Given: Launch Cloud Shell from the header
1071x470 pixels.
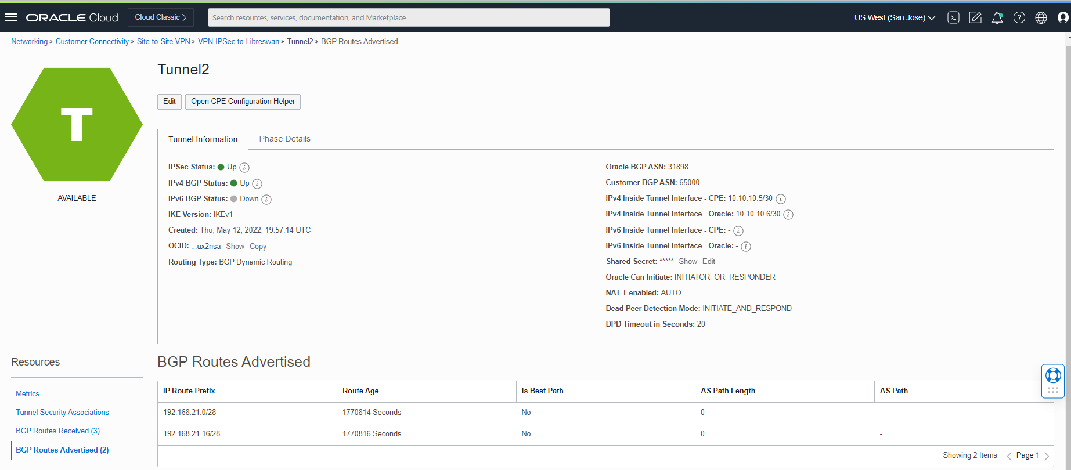Looking at the screenshot, I should [953, 17].
